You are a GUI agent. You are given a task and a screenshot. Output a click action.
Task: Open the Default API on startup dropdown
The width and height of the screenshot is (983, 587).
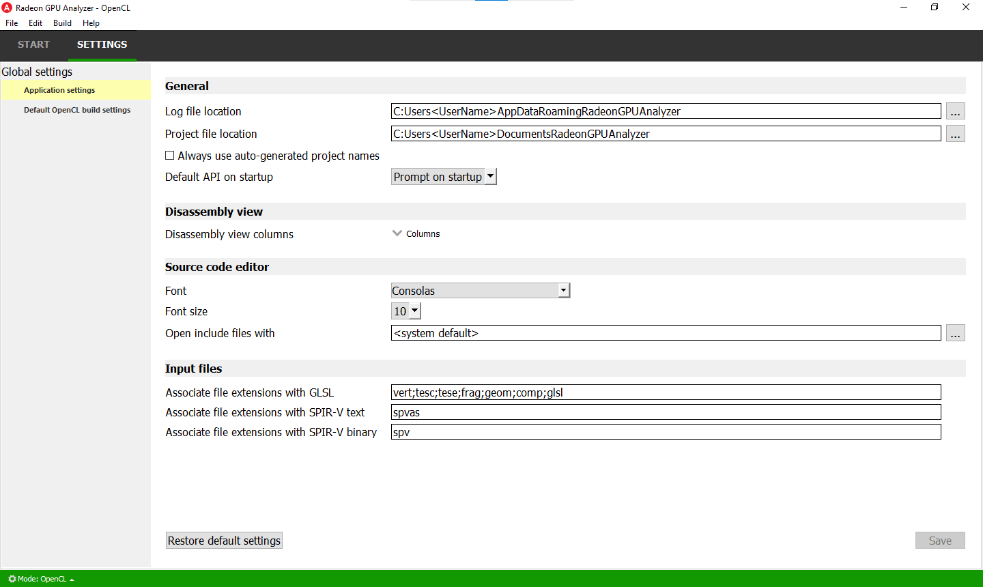tap(444, 177)
